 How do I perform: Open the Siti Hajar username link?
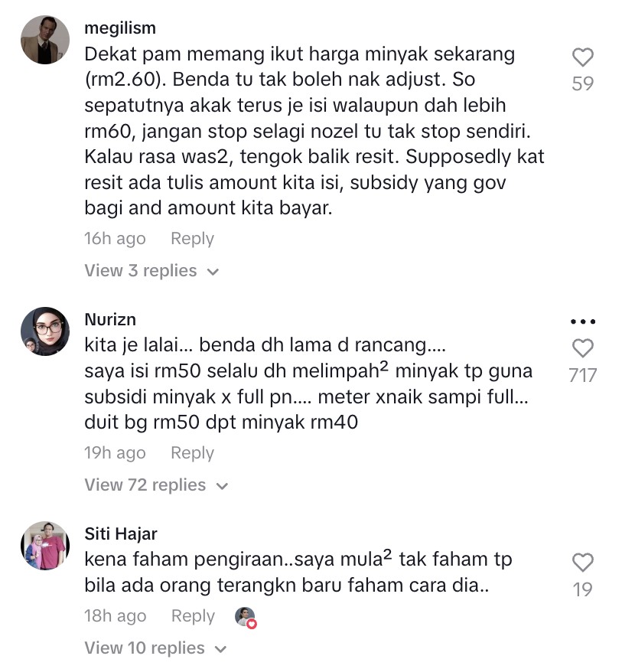click(x=121, y=534)
